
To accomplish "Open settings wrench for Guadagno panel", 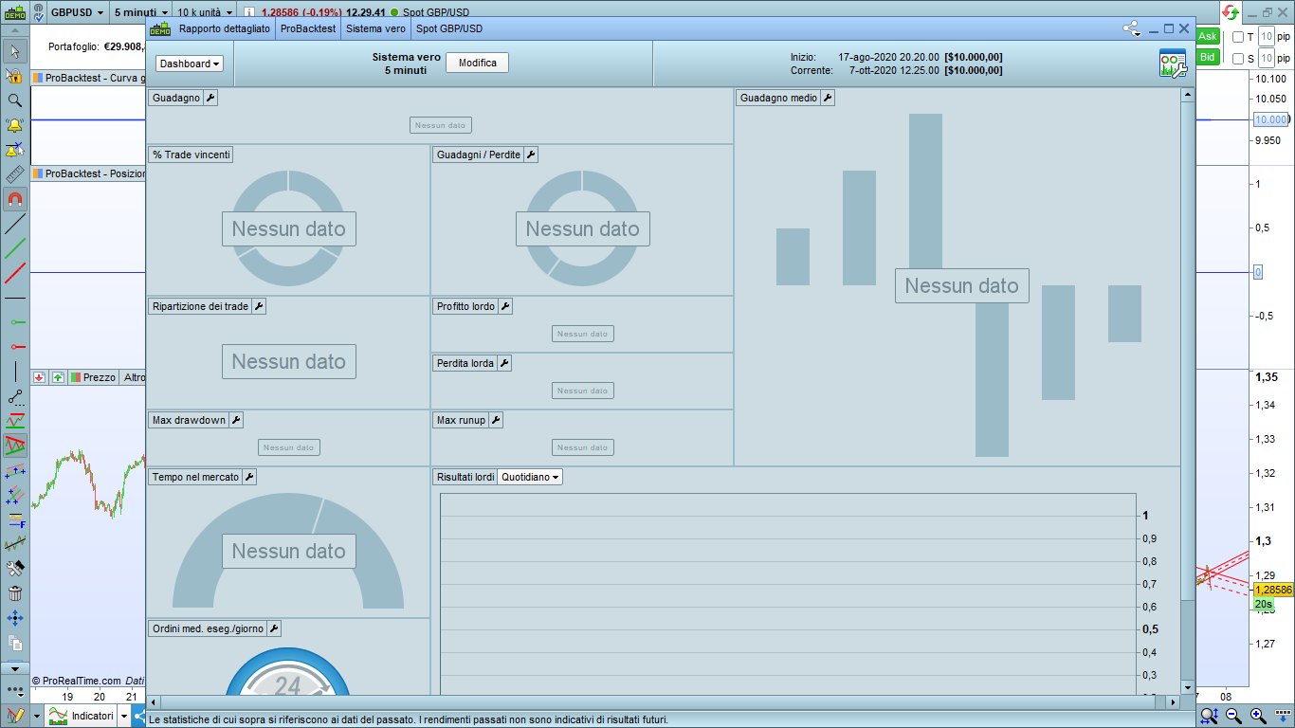I will 210,98.
